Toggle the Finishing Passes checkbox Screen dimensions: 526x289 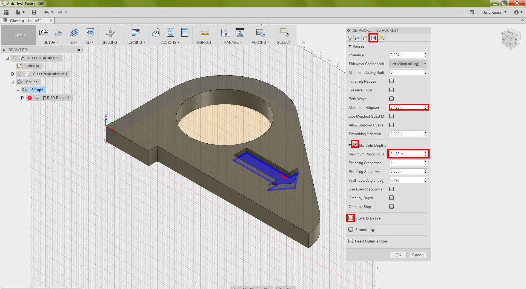pos(391,81)
